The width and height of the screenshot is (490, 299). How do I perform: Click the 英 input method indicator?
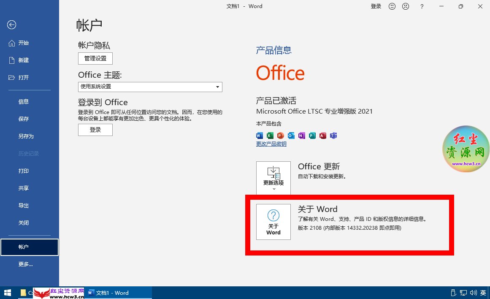point(483,293)
